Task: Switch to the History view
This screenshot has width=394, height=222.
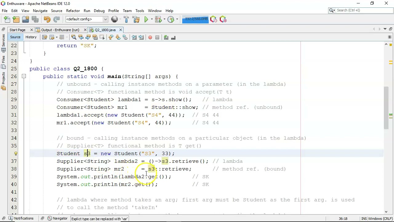Action: click(x=31, y=37)
